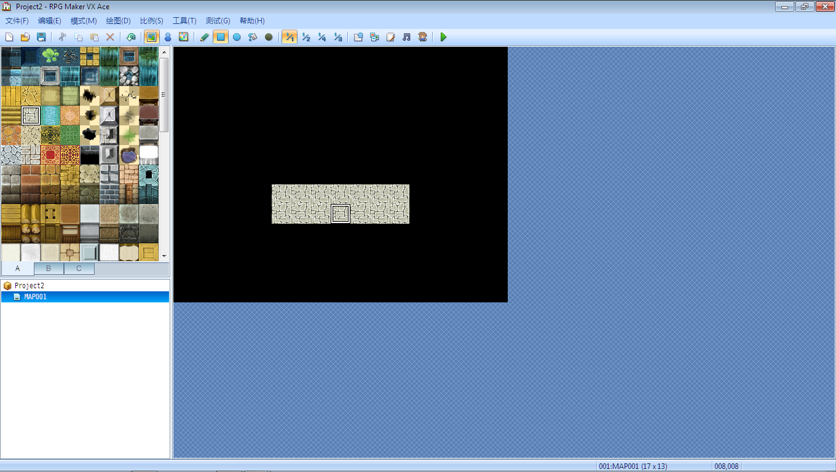Open the 绘图(D) menu
The height and width of the screenshot is (472, 836).
tap(118, 21)
